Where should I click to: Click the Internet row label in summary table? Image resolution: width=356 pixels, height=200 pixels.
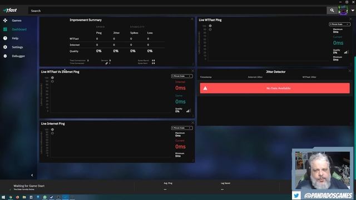click(x=75, y=45)
